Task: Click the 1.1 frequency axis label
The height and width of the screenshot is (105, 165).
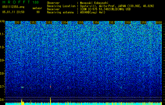Action: click(2, 34)
